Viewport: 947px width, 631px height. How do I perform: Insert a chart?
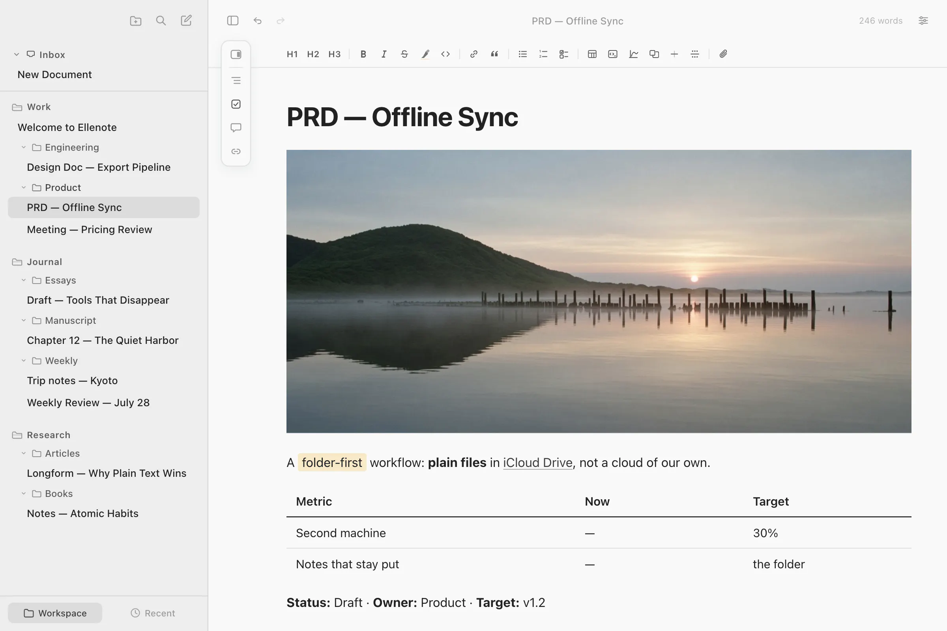point(633,54)
